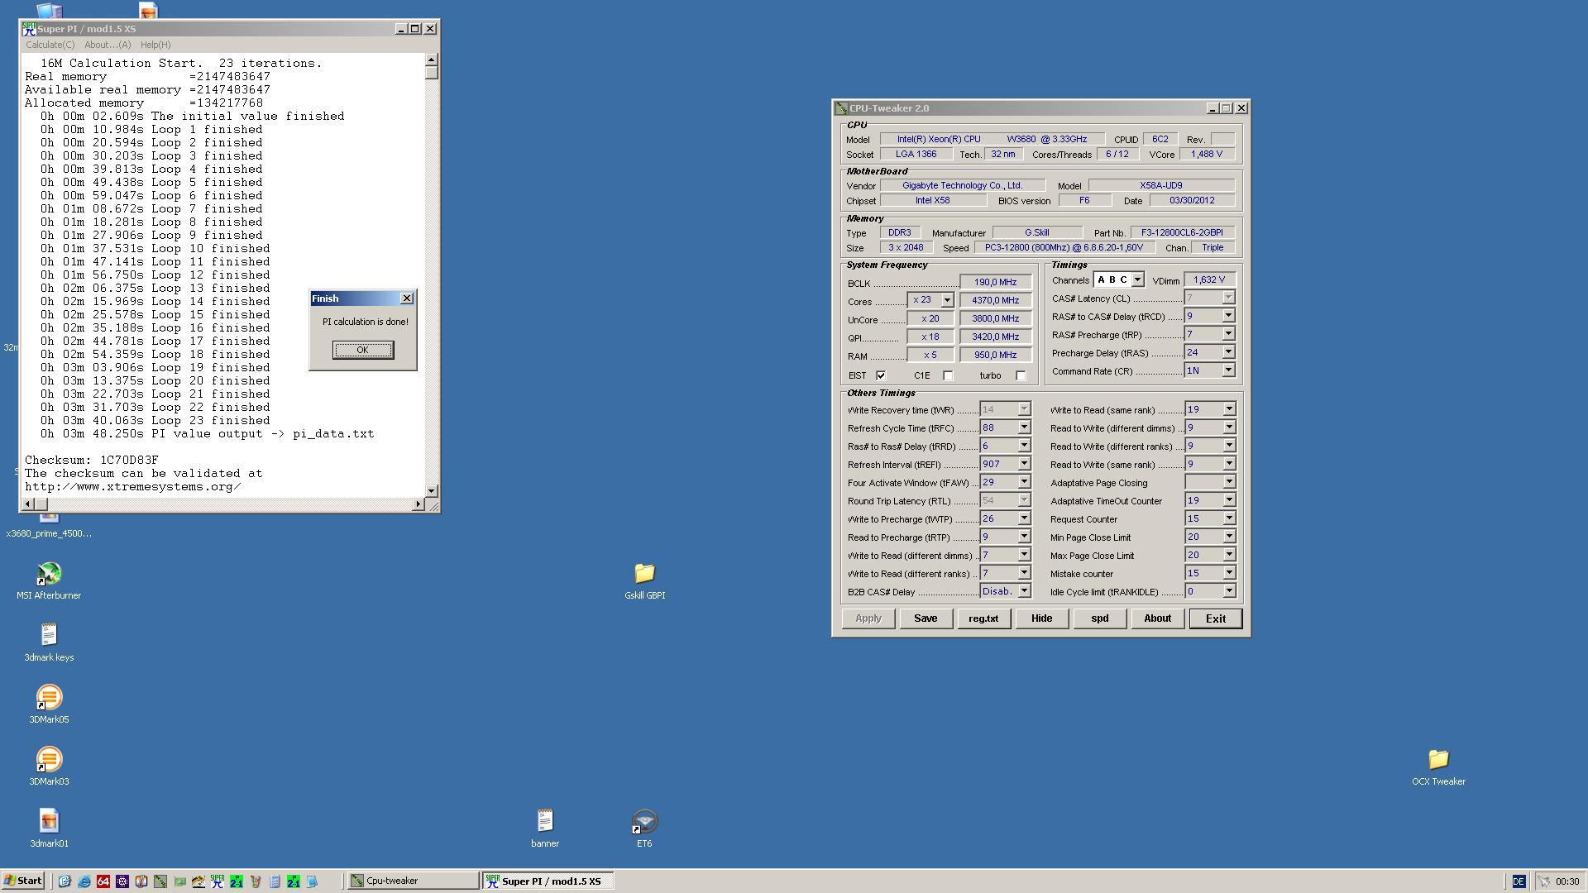Open the About...(A) menu
The height and width of the screenshot is (893, 1588).
click(x=108, y=45)
